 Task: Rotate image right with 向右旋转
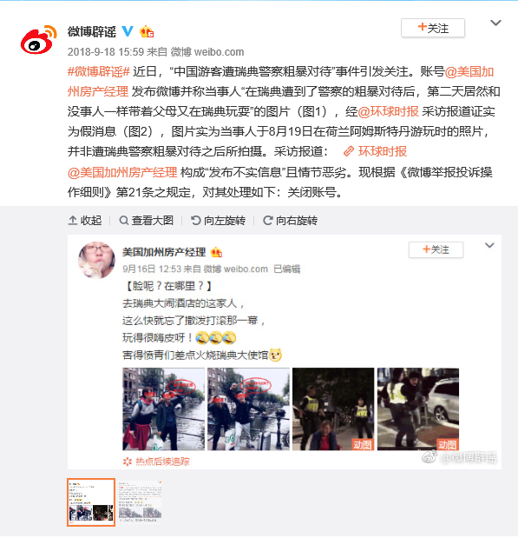290,220
